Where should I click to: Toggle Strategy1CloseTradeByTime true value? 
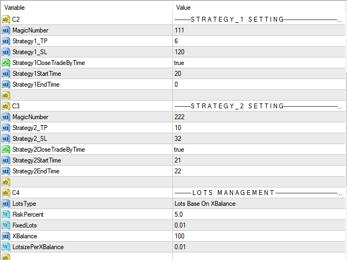click(x=259, y=63)
